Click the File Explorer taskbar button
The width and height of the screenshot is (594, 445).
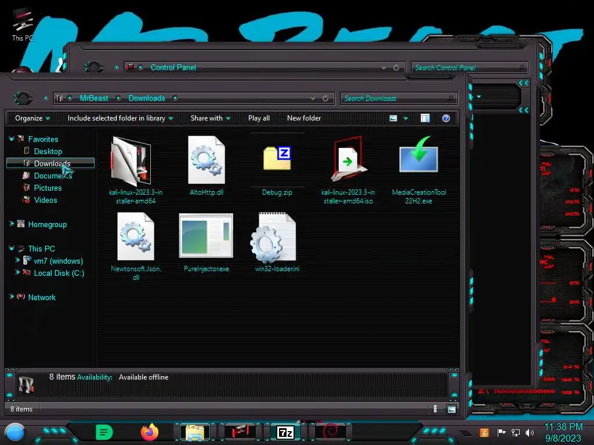195,432
